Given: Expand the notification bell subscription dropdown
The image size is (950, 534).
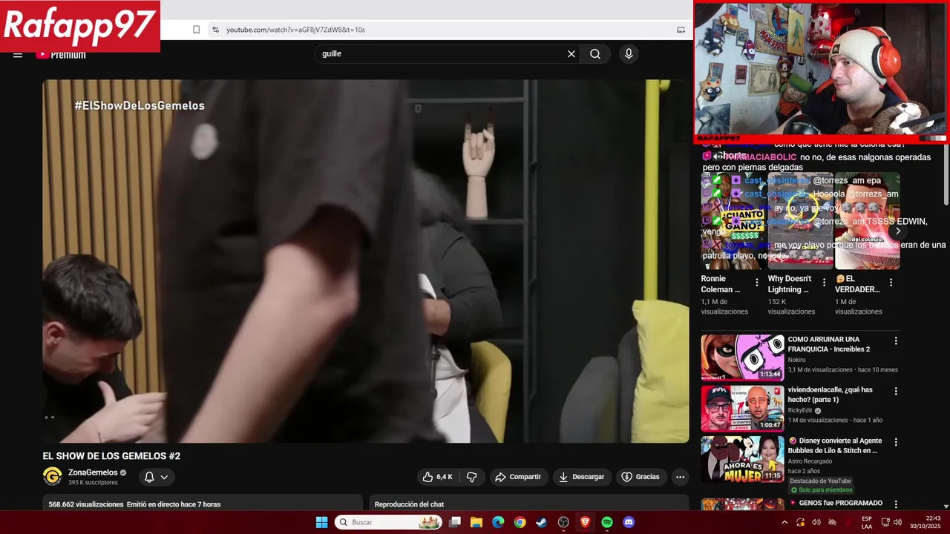Looking at the screenshot, I should click(156, 477).
